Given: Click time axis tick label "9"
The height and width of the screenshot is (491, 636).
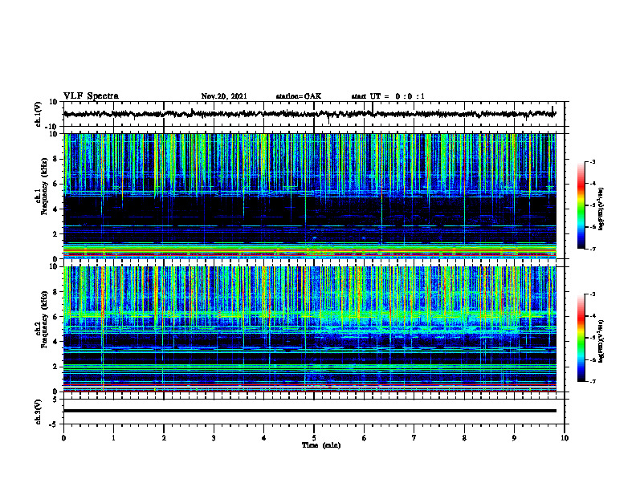Looking at the screenshot, I should tap(514, 438).
